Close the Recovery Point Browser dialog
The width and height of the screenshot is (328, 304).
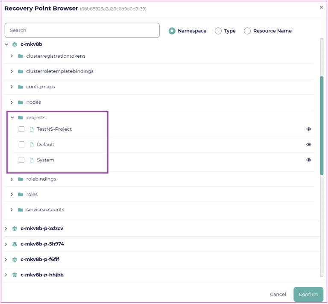(321, 8)
